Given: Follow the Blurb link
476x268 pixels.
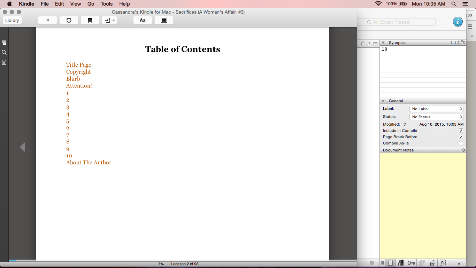Looking at the screenshot, I should tap(73, 79).
